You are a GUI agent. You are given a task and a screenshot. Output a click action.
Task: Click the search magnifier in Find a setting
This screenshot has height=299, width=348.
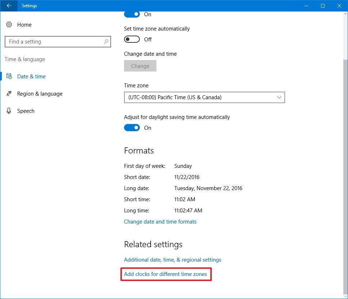(x=105, y=42)
